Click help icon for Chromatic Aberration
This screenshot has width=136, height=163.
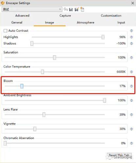pos(131,143)
